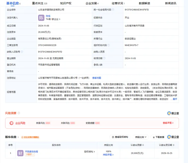Click the 爱企查 logo in 风险洞察 section

[173, 113]
